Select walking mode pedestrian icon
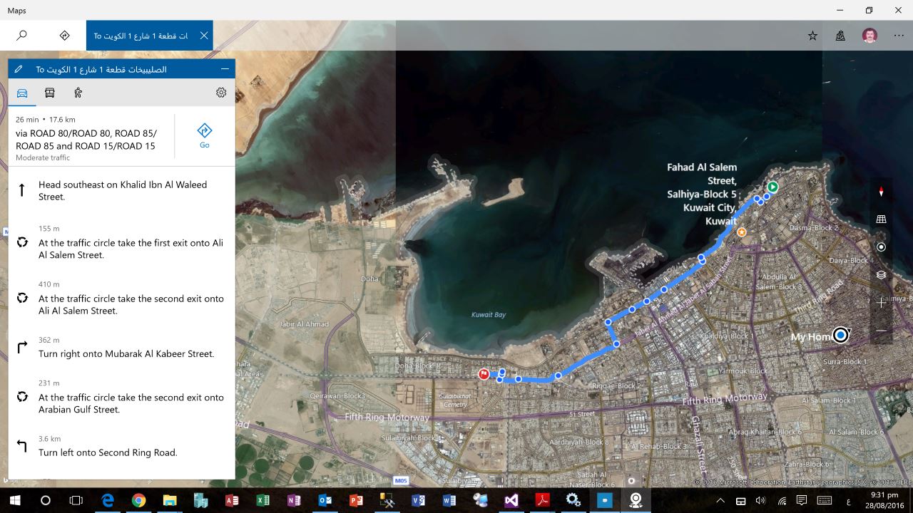 click(78, 93)
